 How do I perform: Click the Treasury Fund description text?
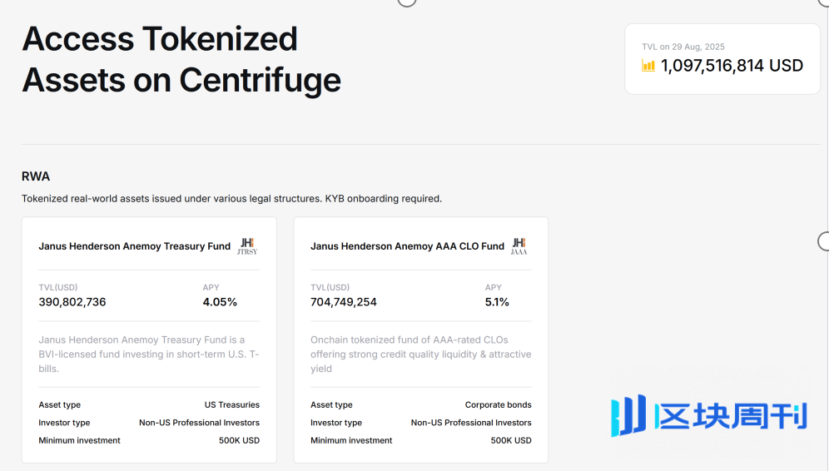point(148,354)
